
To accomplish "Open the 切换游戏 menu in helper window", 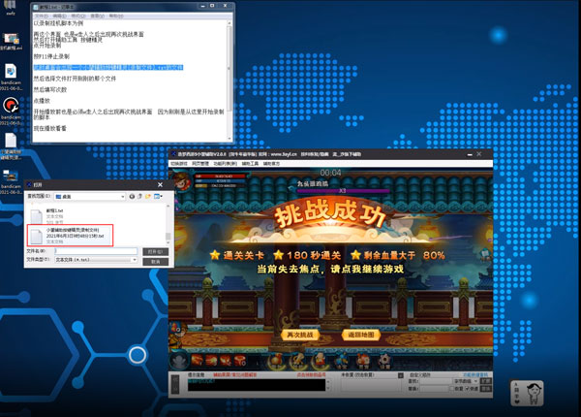I will 178,164.
